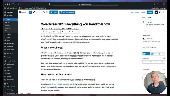Click the Preview link

(143, 12)
